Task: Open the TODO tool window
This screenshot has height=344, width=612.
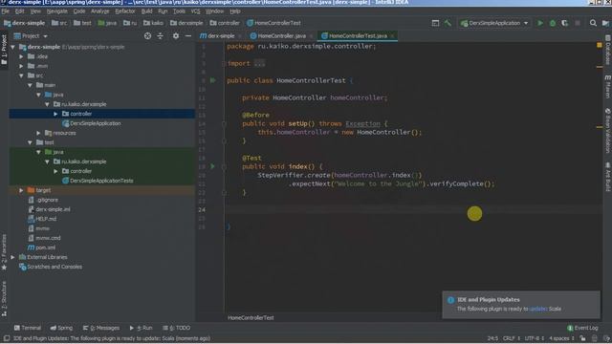Action: [x=176, y=328]
